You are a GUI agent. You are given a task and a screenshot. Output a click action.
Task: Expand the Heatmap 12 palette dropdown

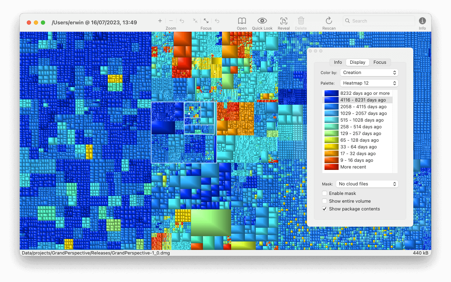[x=369, y=83]
